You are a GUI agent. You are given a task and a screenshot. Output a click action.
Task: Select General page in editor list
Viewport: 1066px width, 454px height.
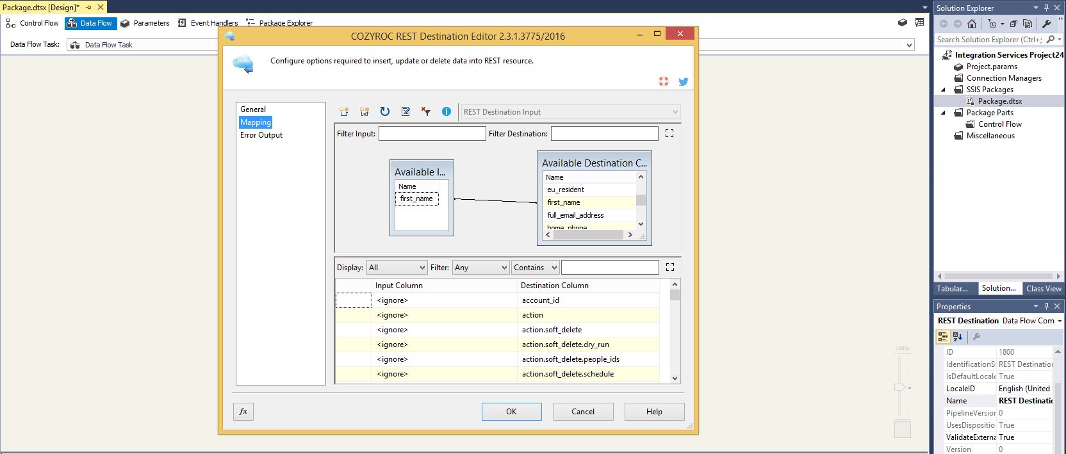[253, 109]
